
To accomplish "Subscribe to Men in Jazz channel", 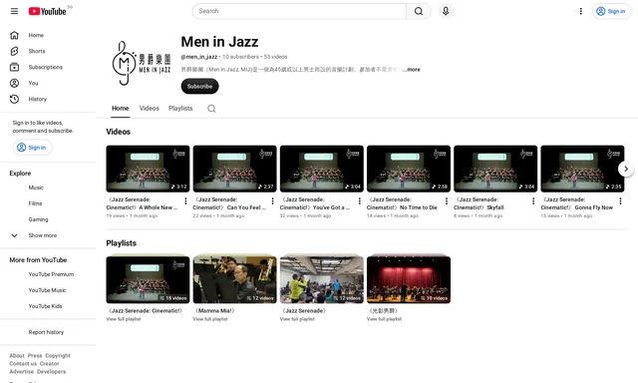I will click(199, 87).
